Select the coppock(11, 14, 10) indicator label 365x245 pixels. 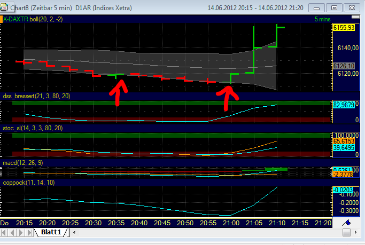(29, 183)
